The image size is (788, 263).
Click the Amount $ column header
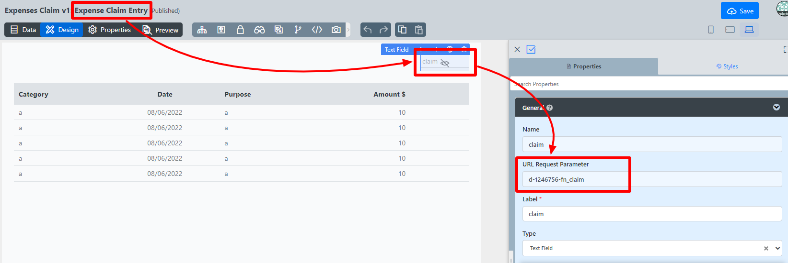389,94
